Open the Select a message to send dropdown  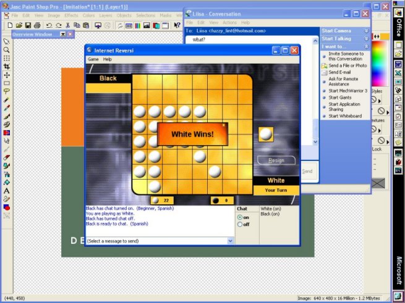[230, 241]
